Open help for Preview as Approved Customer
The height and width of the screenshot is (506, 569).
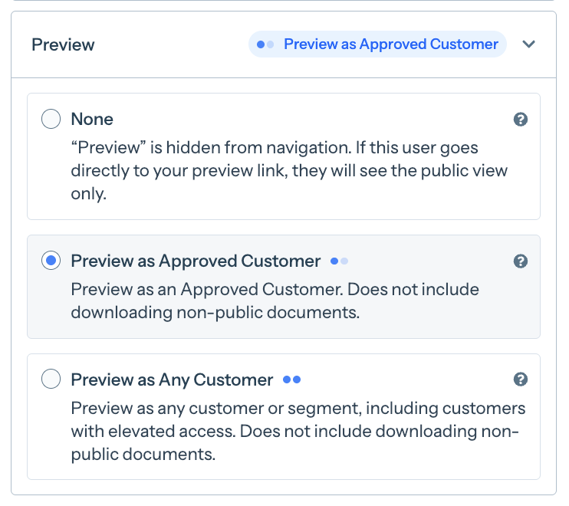pos(521,261)
